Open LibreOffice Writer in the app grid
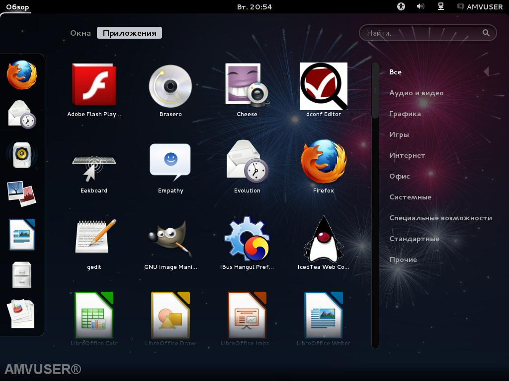The height and width of the screenshot is (381, 509). (x=323, y=319)
